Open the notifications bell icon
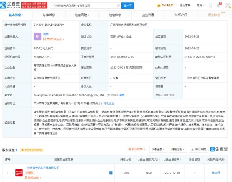The image size is (232, 182). click(x=218, y=5)
